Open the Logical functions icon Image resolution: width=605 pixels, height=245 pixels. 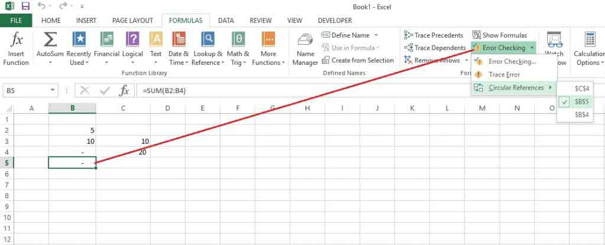point(132,39)
